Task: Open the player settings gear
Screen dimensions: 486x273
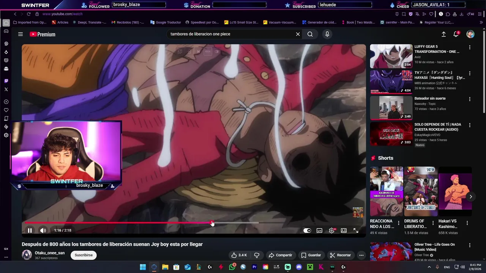Action: click(x=331, y=231)
